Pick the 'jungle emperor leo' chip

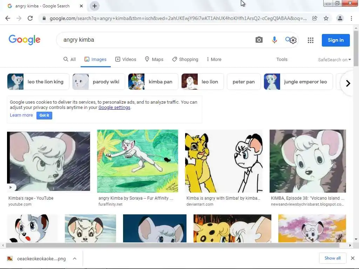click(x=298, y=82)
